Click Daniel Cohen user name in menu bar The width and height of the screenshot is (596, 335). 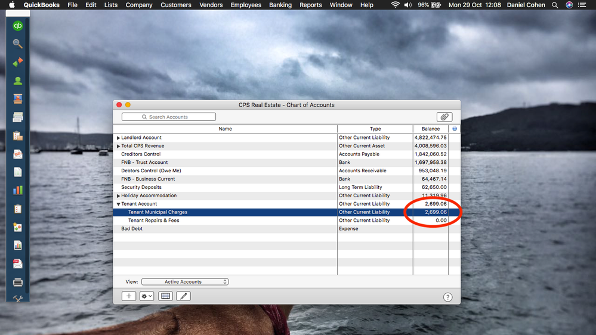(x=526, y=5)
